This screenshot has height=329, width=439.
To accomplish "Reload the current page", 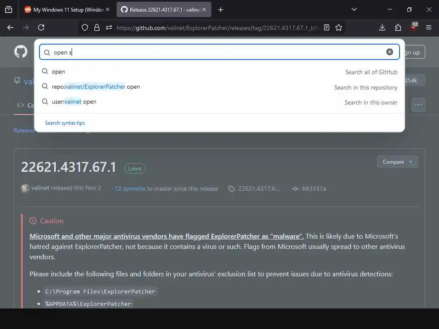I will tap(41, 27).
